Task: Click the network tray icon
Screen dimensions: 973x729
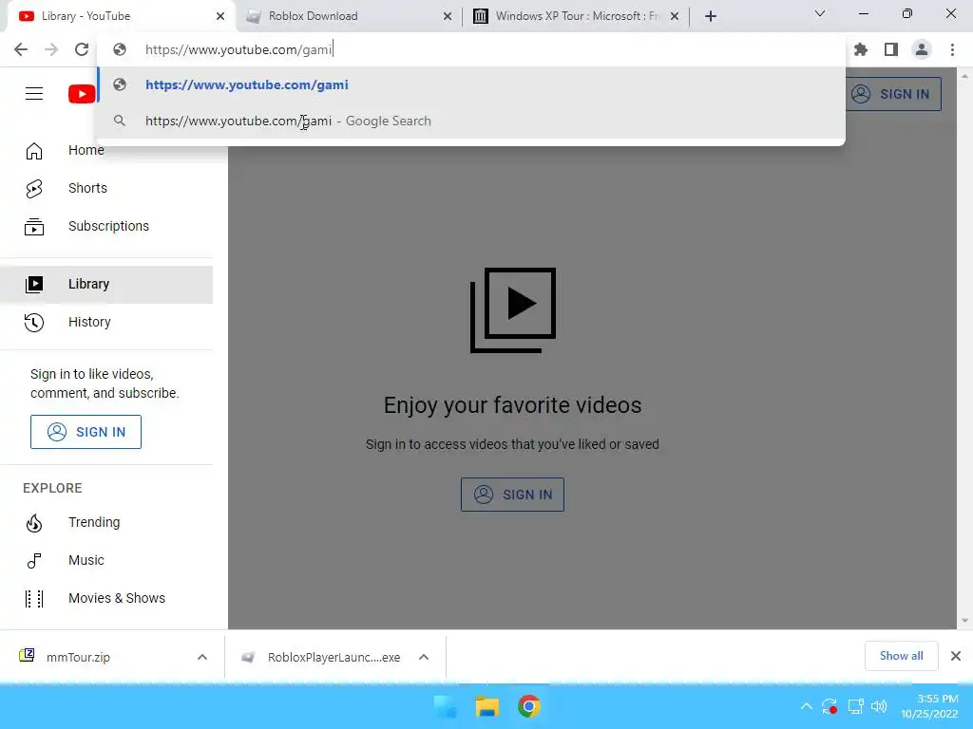Action: point(856,706)
